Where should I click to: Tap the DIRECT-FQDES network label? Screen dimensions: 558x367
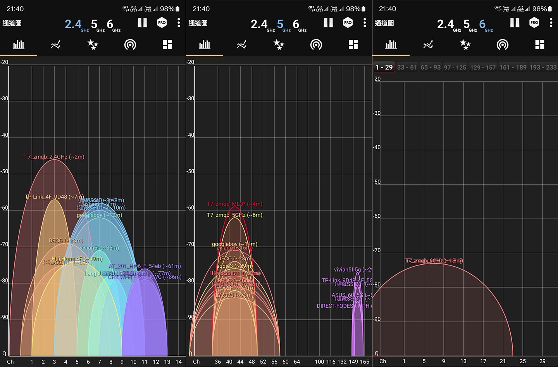pyautogui.click(x=344, y=306)
